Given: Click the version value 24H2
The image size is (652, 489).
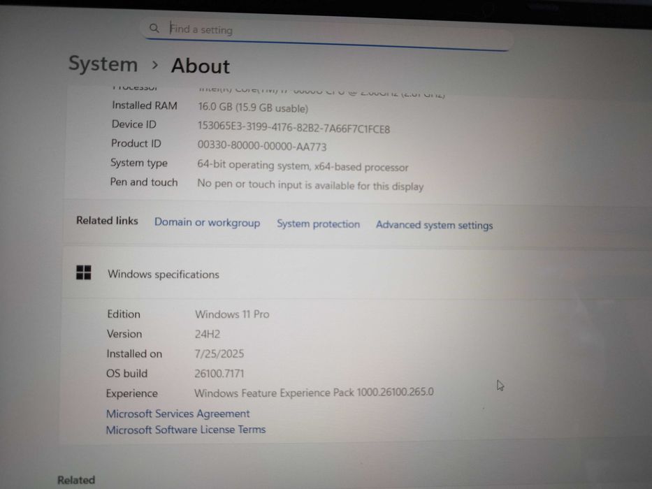Looking at the screenshot, I should (208, 334).
